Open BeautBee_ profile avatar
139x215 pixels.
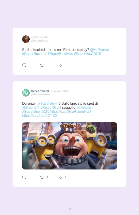tap(26, 39)
